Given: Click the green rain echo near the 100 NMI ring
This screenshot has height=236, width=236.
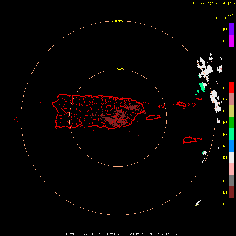Looking at the screenshot, I should click(202, 87).
